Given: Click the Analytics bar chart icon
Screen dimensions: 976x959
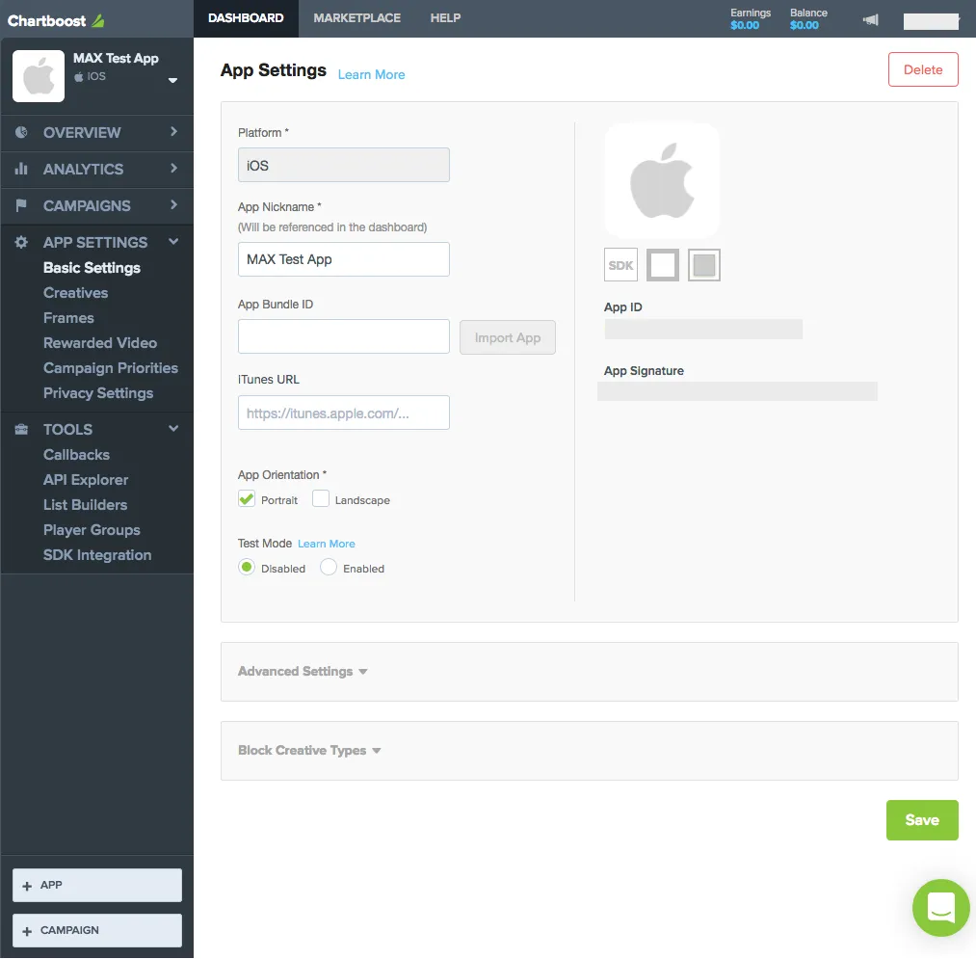Looking at the screenshot, I should tap(21, 169).
